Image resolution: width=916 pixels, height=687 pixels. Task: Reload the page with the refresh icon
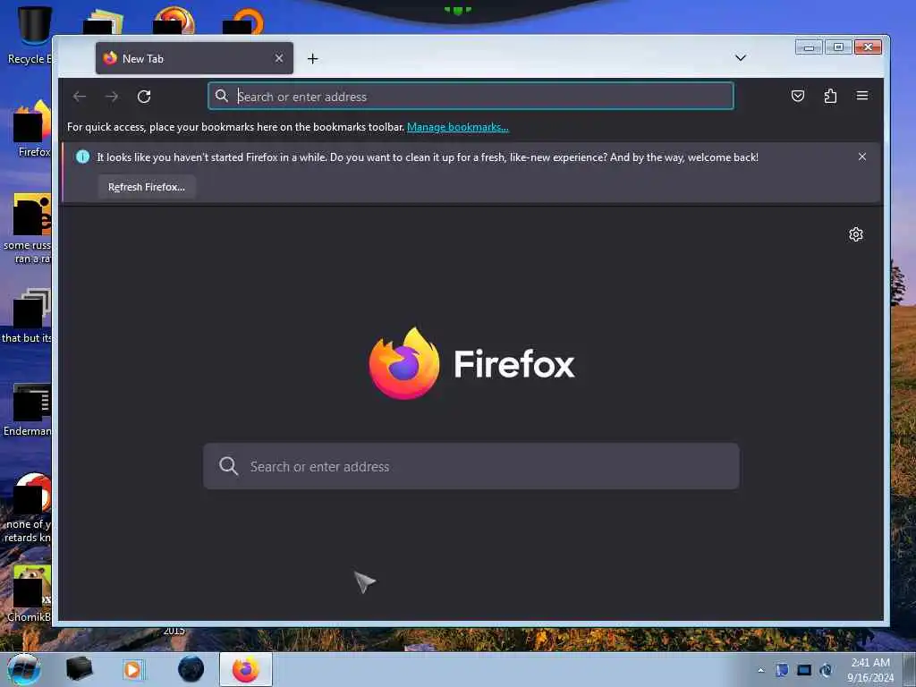click(x=144, y=97)
